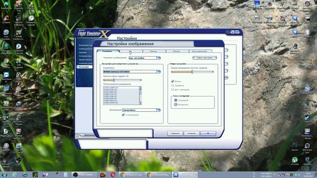Click frame rate slider handle

pos(114,80)
